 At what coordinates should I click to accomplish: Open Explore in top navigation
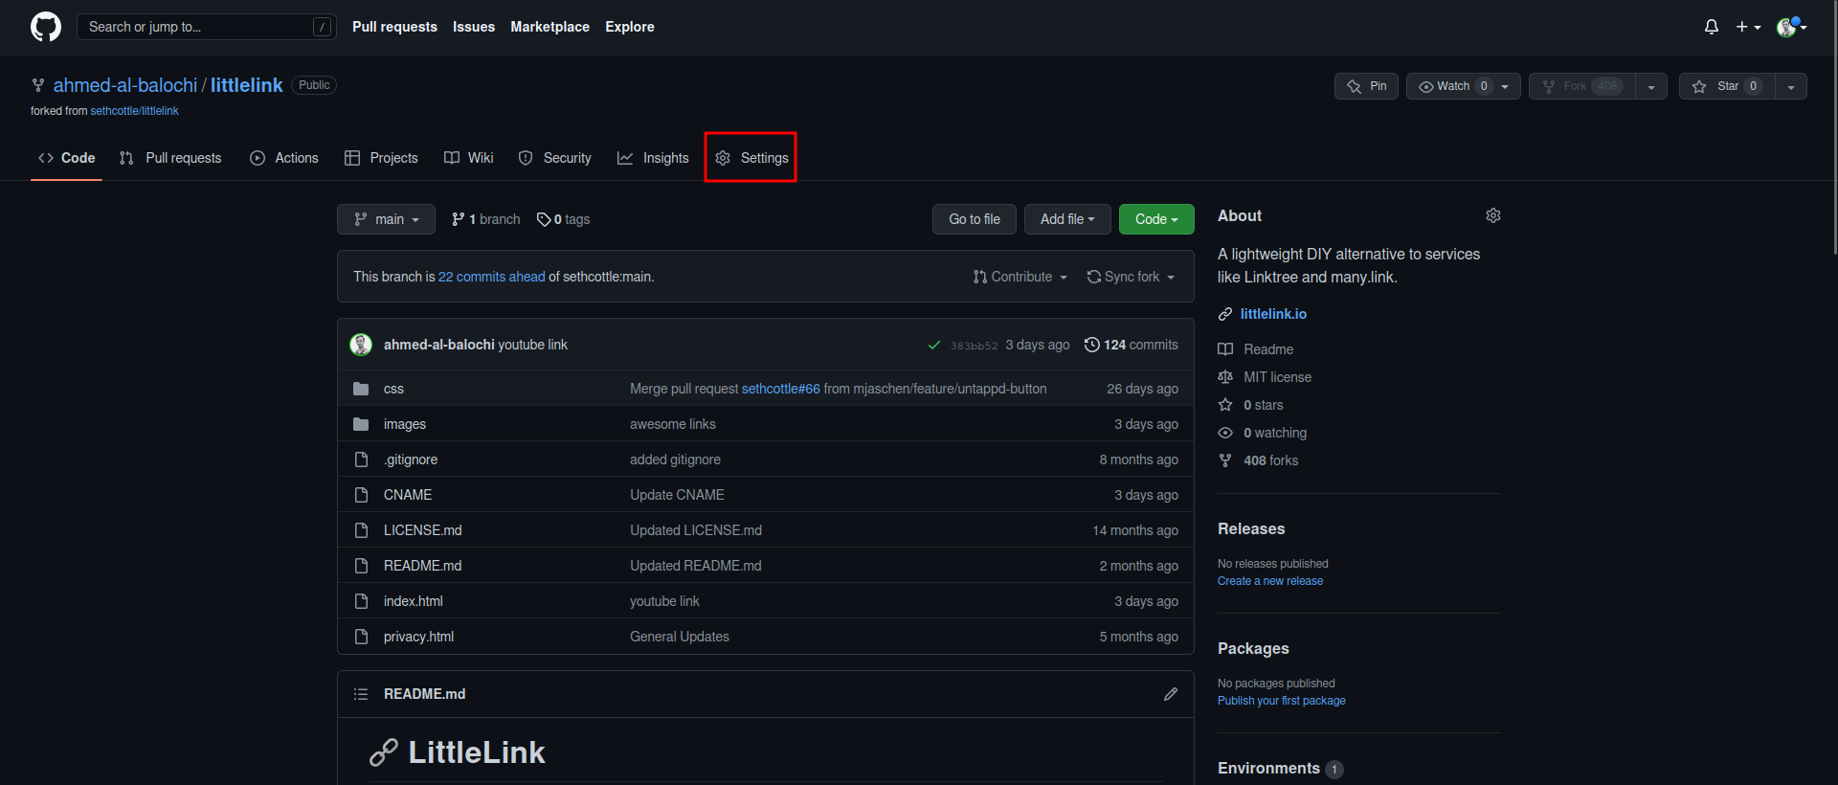(630, 27)
